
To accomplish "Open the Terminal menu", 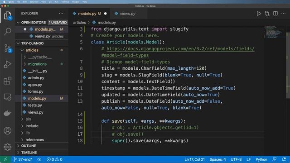I will [x=65, y=2].
